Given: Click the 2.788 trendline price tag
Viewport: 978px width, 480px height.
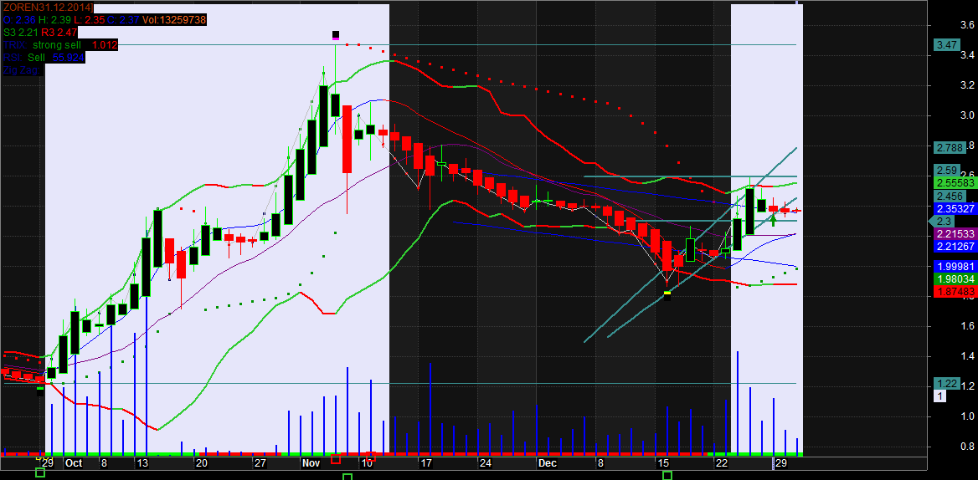Looking at the screenshot, I should click(x=950, y=148).
